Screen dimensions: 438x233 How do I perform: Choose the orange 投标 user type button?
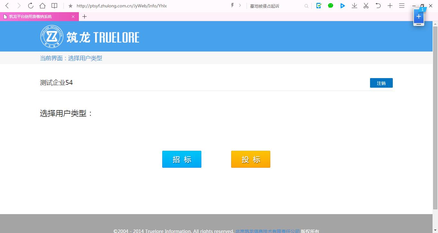click(x=250, y=159)
